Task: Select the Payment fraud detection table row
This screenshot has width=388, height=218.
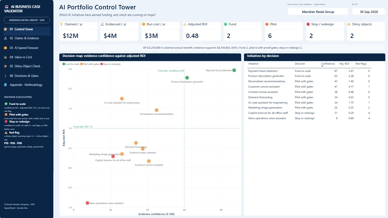Action: 309,71
